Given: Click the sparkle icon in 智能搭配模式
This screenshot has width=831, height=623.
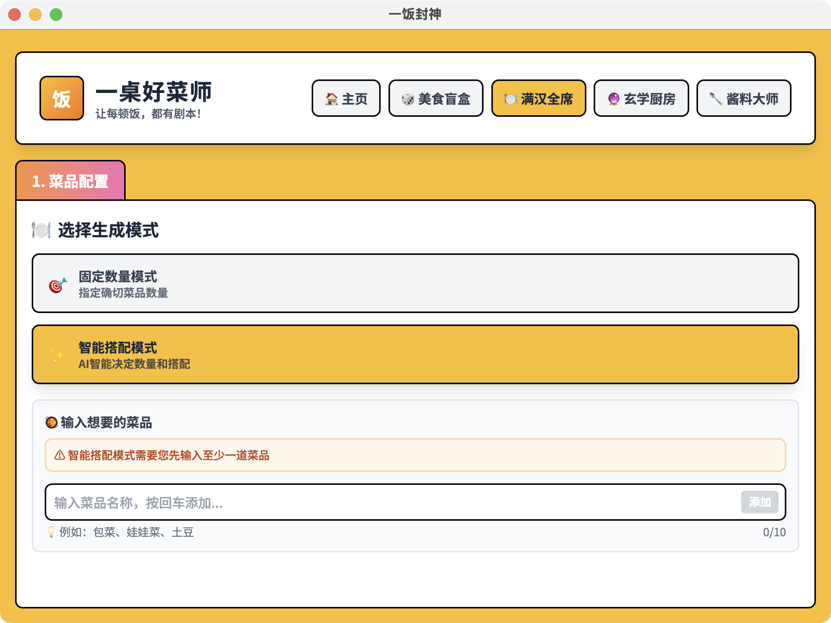Looking at the screenshot, I should pos(58,355).
